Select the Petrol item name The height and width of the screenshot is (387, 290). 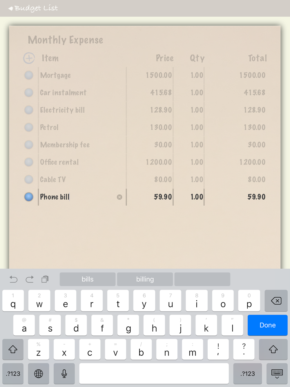pos(49,127)
